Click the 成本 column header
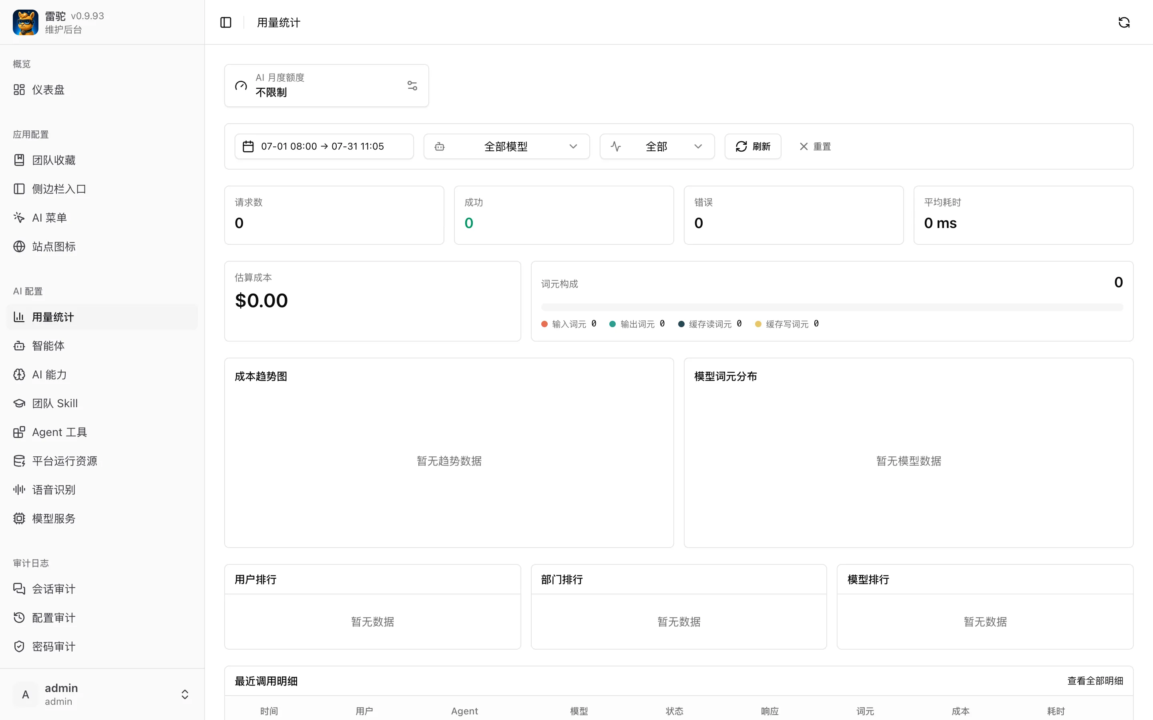1153x720 pixels. tap(960, 711)
